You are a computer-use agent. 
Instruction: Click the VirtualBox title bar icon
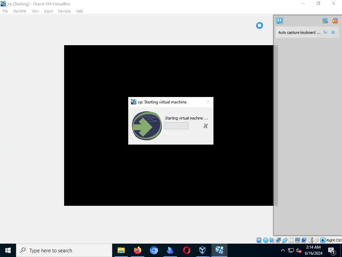pos(3,4)
